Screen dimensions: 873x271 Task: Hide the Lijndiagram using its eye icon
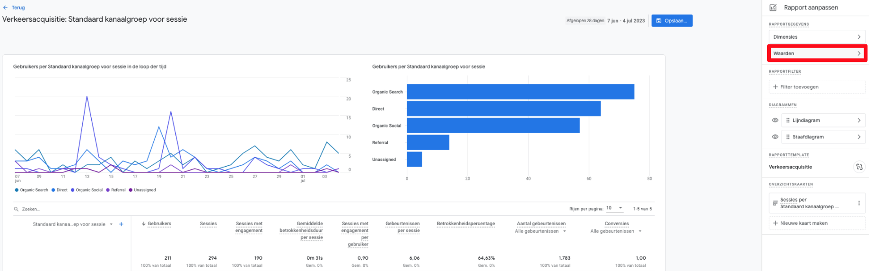coord(775,120)
